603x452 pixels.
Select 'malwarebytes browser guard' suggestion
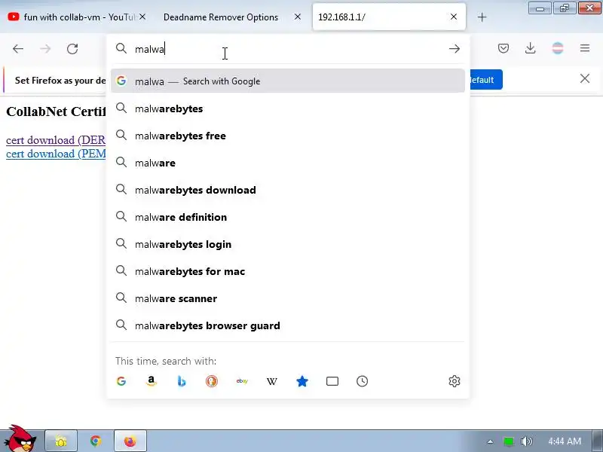288,325
